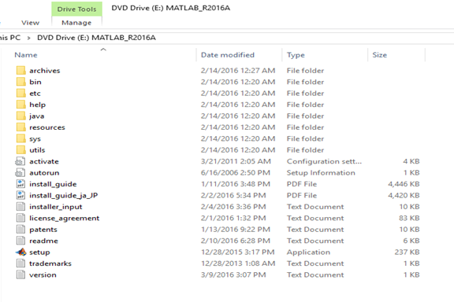Click the patents text file icon
454x302 pixels.
point(20,229)
